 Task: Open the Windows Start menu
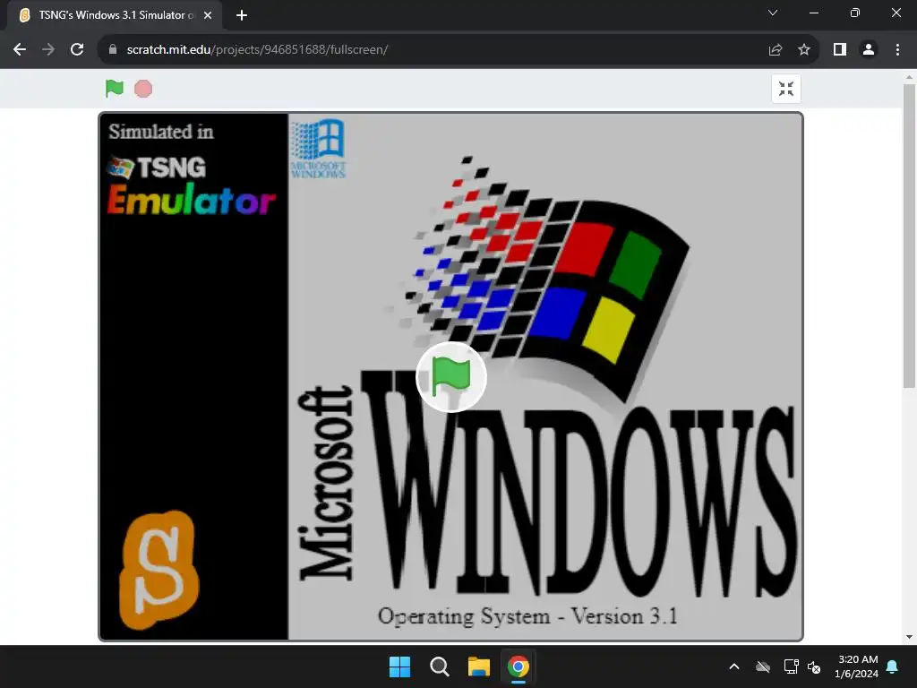[400, 666]
